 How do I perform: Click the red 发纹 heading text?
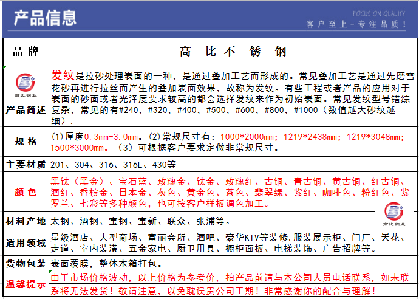pos(63,75)
